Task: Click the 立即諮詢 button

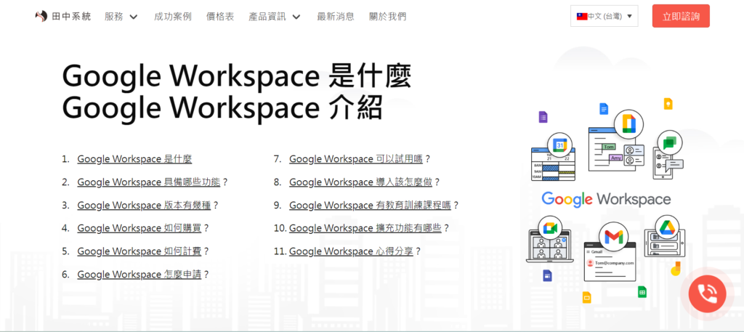Action: pyautogui.click(x=681, y=16)
